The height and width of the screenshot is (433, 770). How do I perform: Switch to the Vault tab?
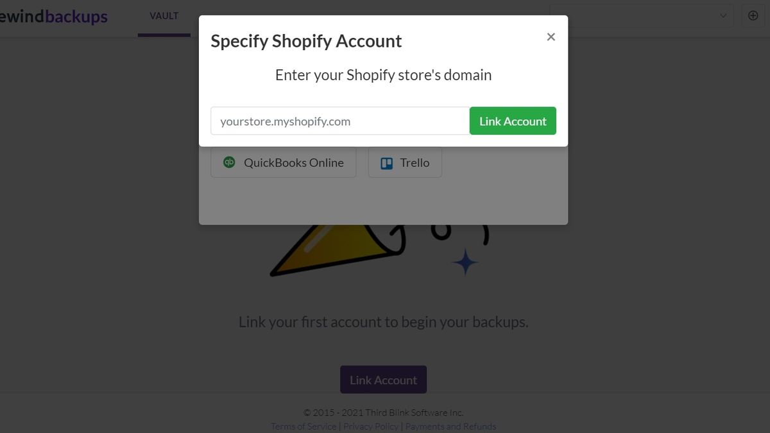tap(164, 16)
